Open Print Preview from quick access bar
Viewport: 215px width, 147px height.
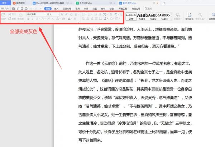point(26,9)
